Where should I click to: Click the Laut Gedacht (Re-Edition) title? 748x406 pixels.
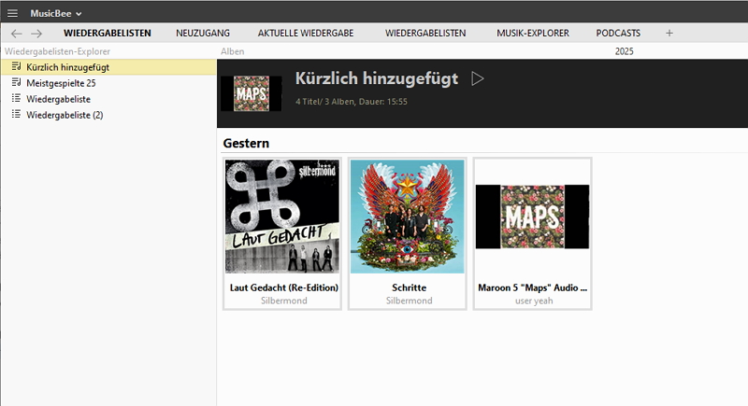point(284,287)
